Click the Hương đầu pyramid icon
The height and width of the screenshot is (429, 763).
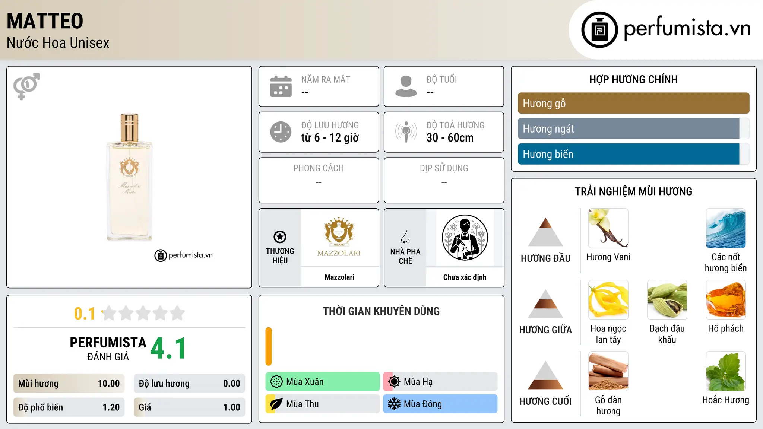pyautogui.click(x=545, y=232)
